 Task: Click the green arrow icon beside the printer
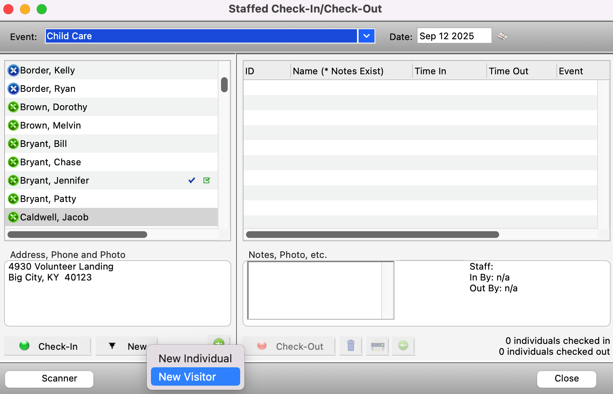tap(403, 346)
